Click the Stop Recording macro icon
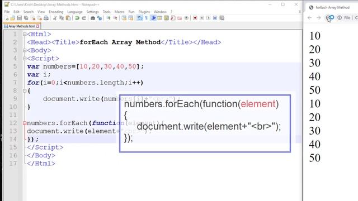The height and width of the screenshot is (201, 358). pos(202,18)
